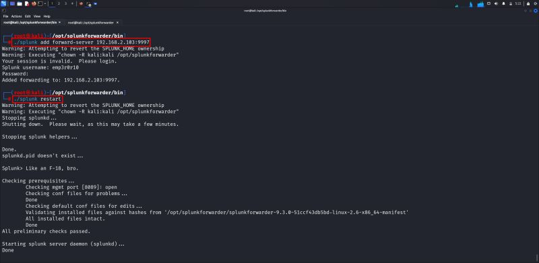
Task: Open the Kali applications menu icon
Action: 3,3
